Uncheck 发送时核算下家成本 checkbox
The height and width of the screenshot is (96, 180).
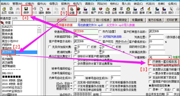pyautogui.click(x=150, y=77)
